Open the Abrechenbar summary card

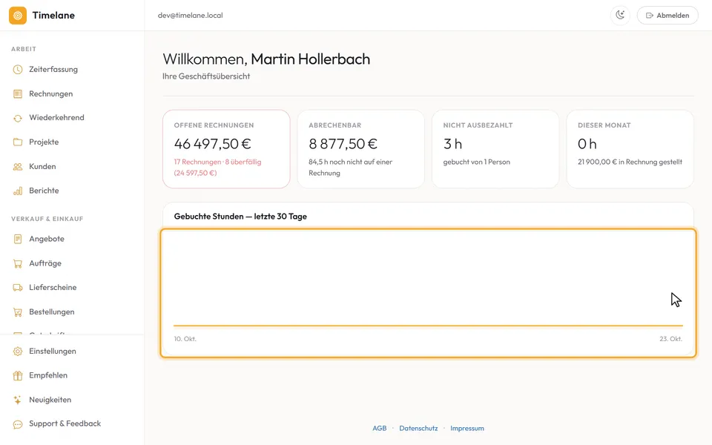361,149
